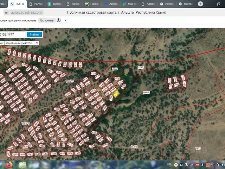Screen dimensions: 225x169
Task: Close the active Публичная кадастровая карта tab
Action: click(23, 4)
